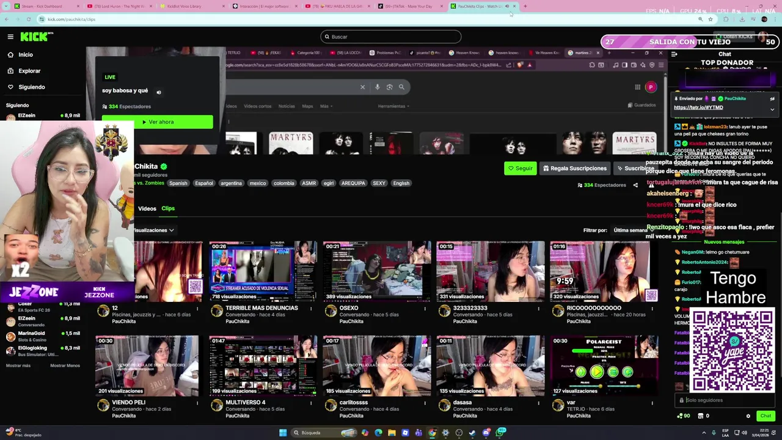The width and height of the screenshot is (782, 440).
Task: Open the chat shop icon
Action: [700, 416]
